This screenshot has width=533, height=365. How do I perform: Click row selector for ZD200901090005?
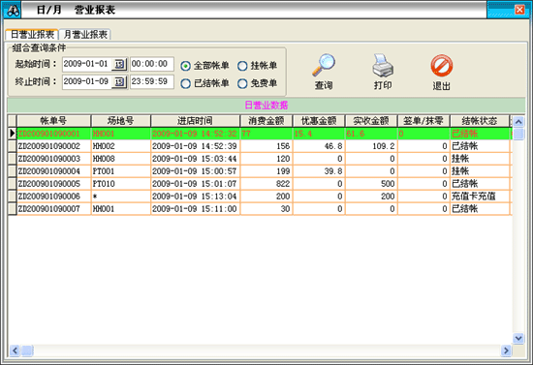coord(13,184)
